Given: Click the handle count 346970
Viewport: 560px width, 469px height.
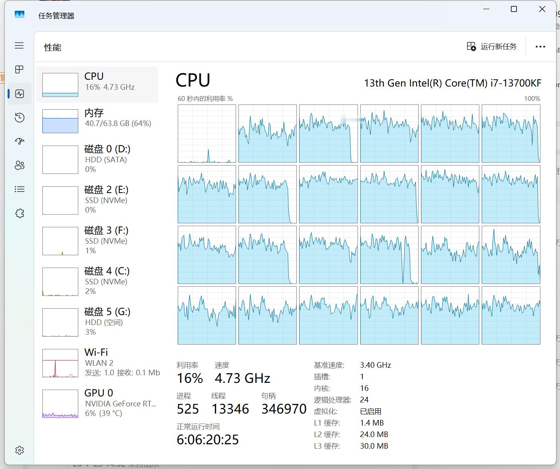Looking at the screenshot, I should click(x=284, y=409).
